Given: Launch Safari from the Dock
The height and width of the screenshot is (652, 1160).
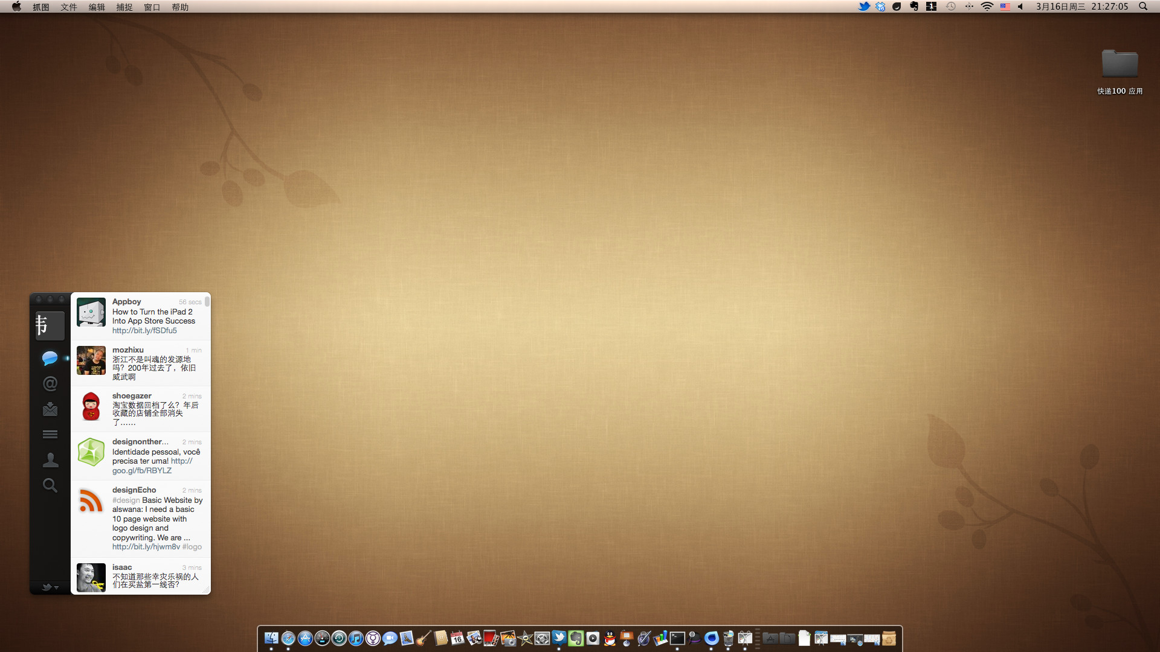Looking at the screenshot, I should tap(288, 638).
